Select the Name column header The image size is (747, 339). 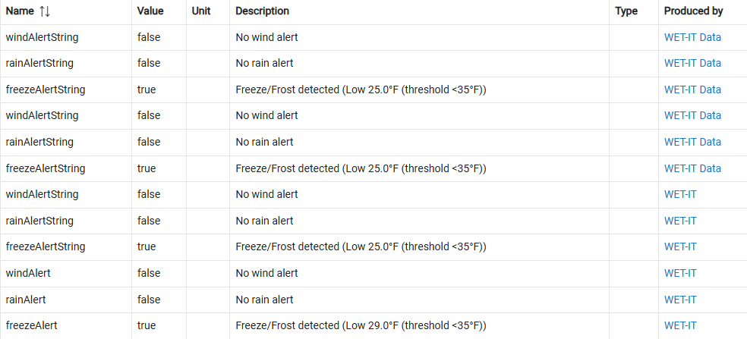tap(20, 11)
